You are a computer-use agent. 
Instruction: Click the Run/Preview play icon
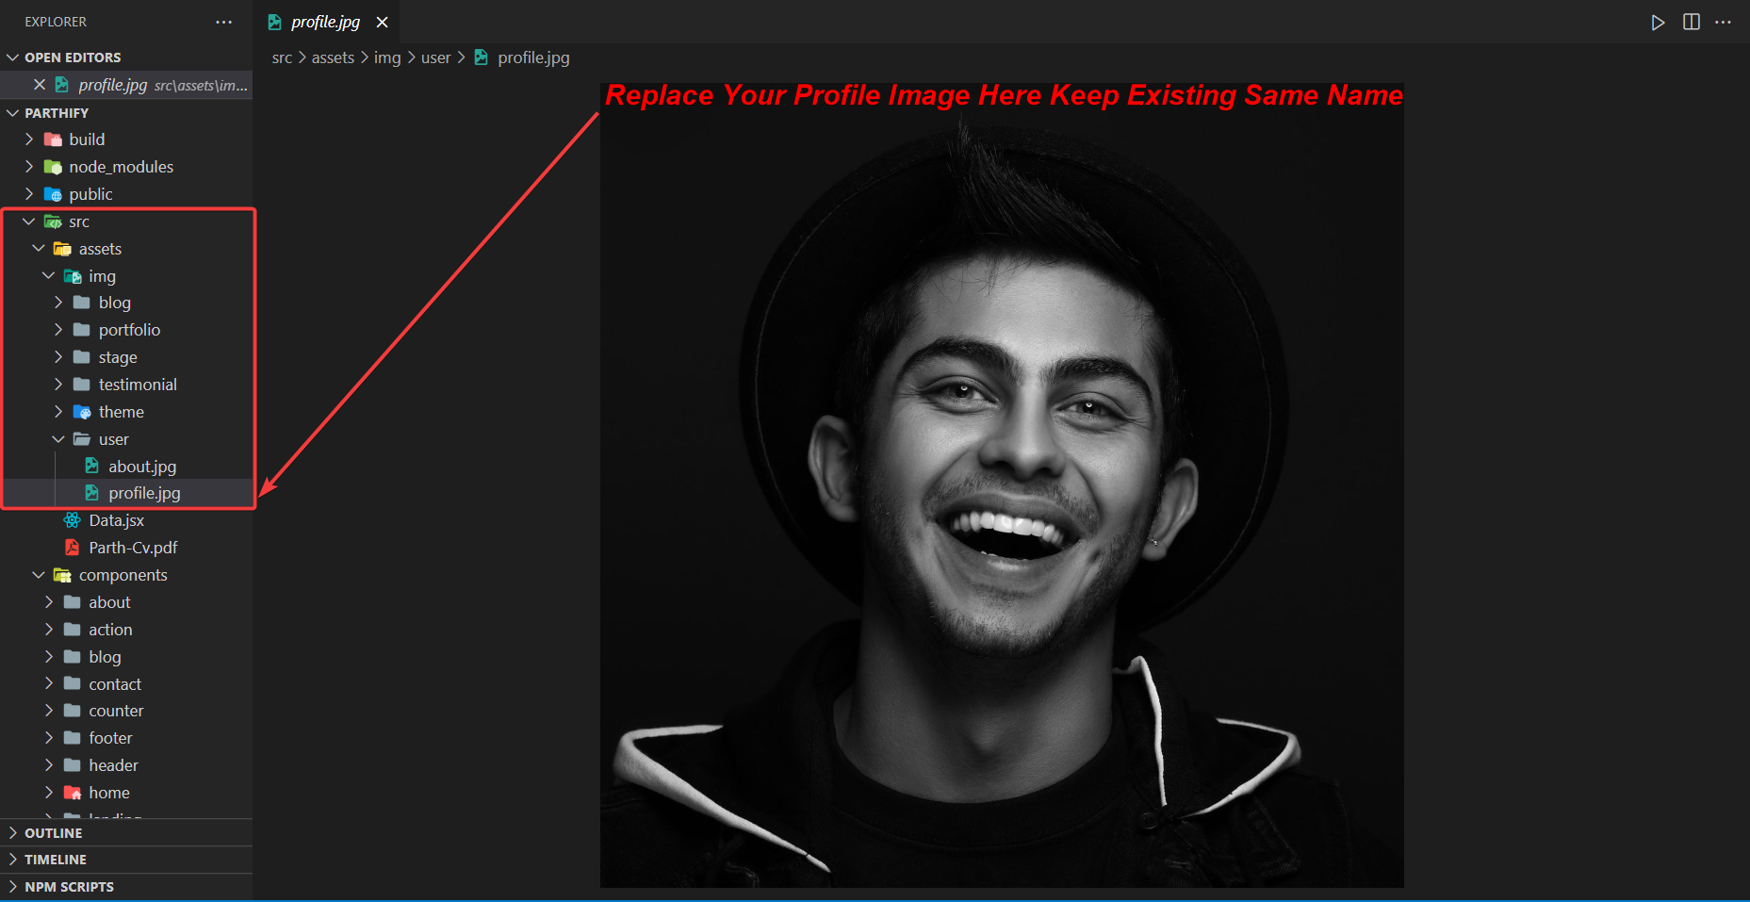(1659, 22)
